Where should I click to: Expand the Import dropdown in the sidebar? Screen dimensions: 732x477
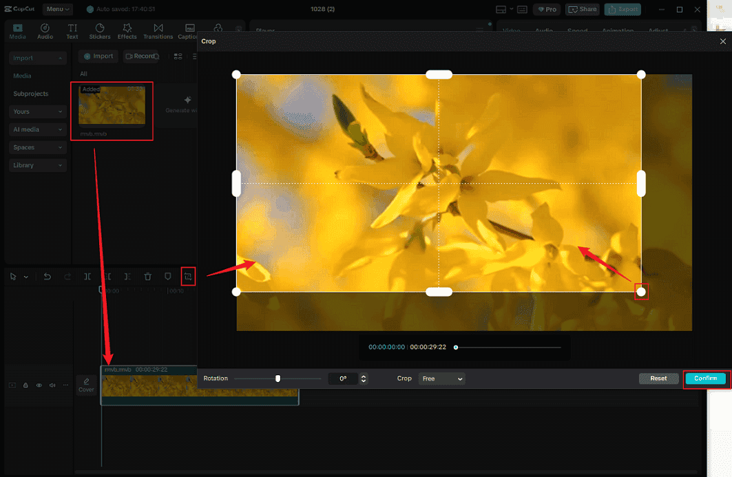click(x=37, y=58)
